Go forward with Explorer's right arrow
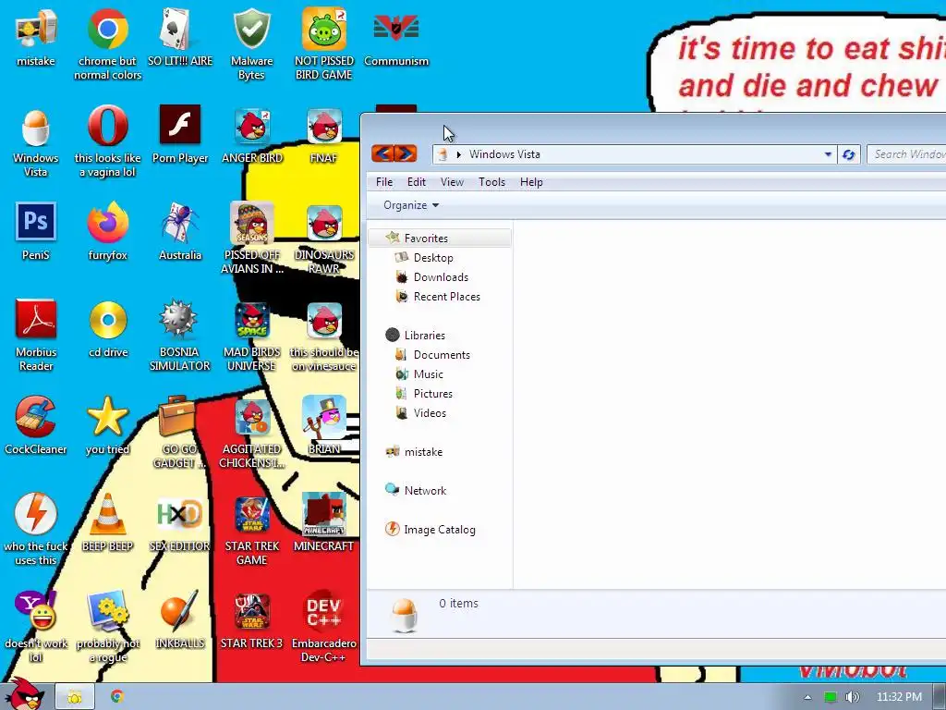Screen dimensions: 946x710 coord(406,154)
